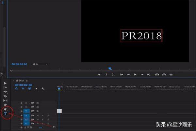This screenshot has height=131, width=196.
Task: Toggle lock on track V1
Action: pyautogui.click(x=22, y=111)
